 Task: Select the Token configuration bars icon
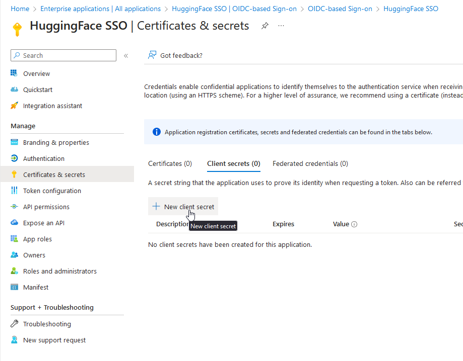(14, 191)
